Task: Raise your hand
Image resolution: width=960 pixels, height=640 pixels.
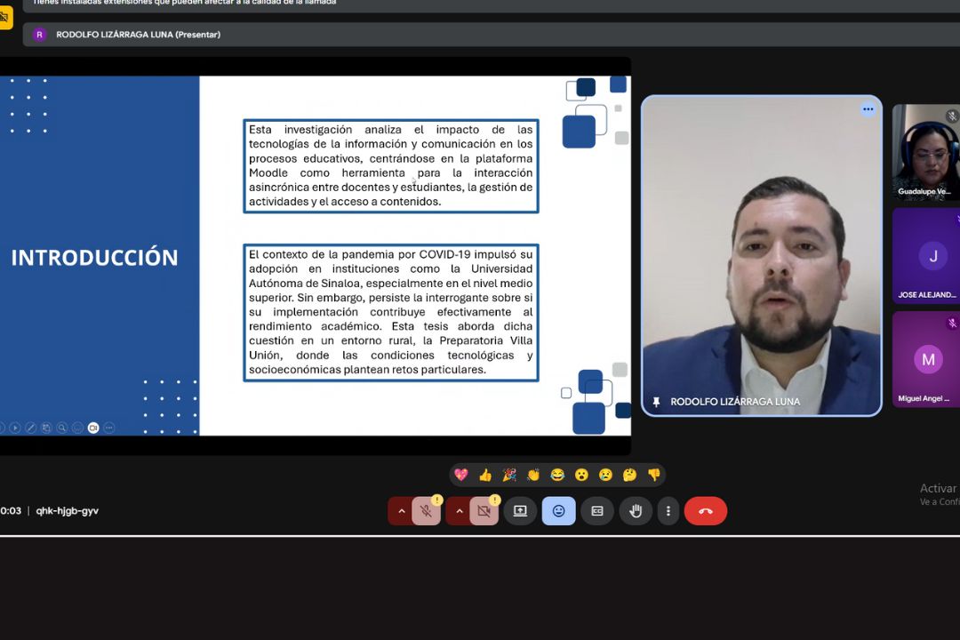Action: coord(636,511)
